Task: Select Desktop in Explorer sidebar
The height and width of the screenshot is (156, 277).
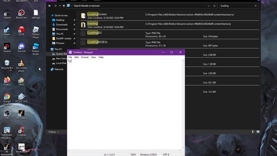Action: (60, 20)
